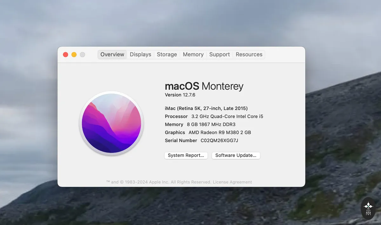The width and height of the screenshot is (381, 225).
Task: Click iMac (Retina 5K, 27-inch, Late 2015)
Action: point(206,108)
